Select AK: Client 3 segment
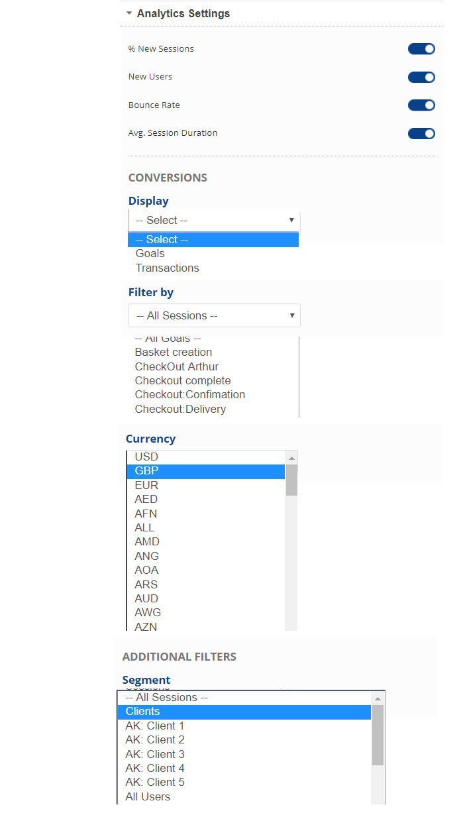The image size is (461, 817). click(155, 755)
